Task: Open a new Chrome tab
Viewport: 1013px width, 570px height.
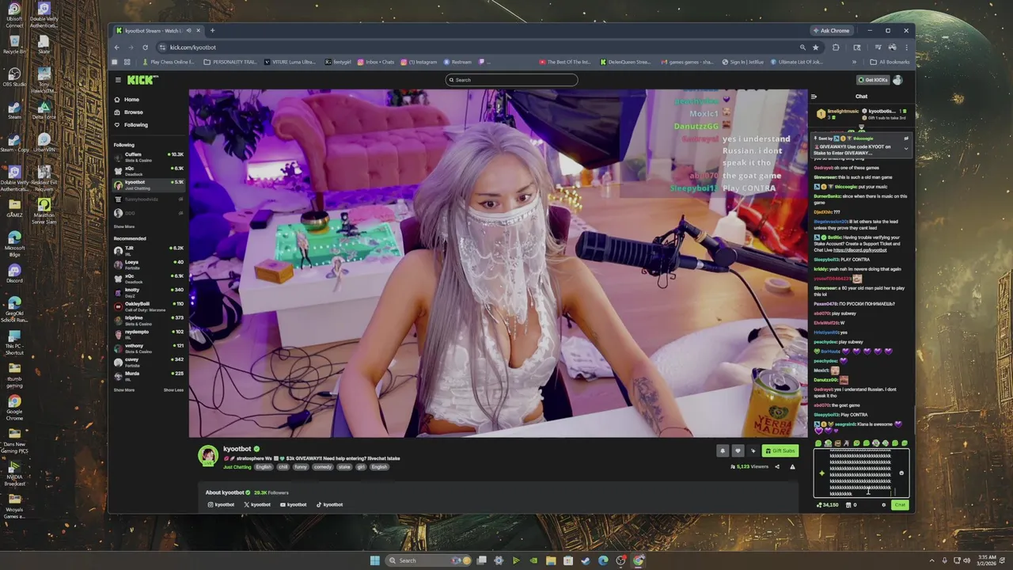Action: pos(212,31)
